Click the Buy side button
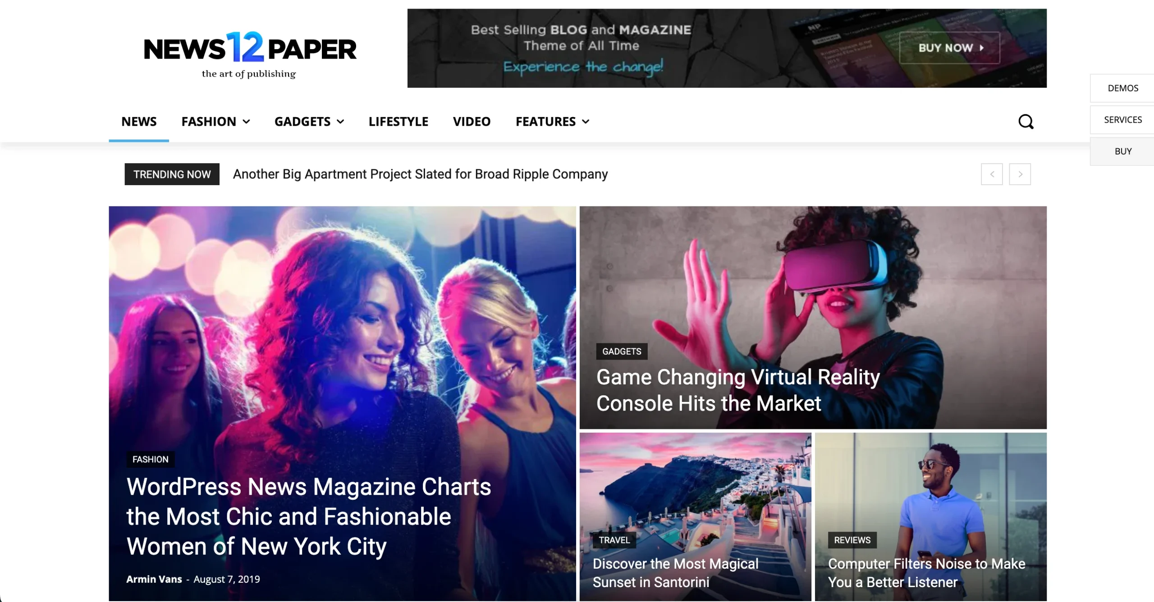Screen dimensions: 1154x602 [1122, 151]
